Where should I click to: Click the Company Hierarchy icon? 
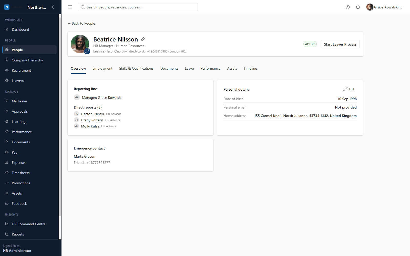coord(7,60)
